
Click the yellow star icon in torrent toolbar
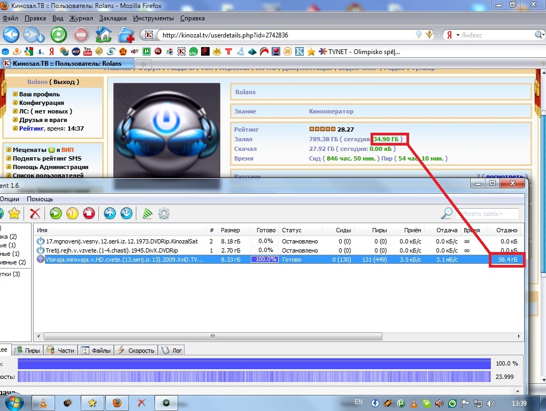coord(14,213)
